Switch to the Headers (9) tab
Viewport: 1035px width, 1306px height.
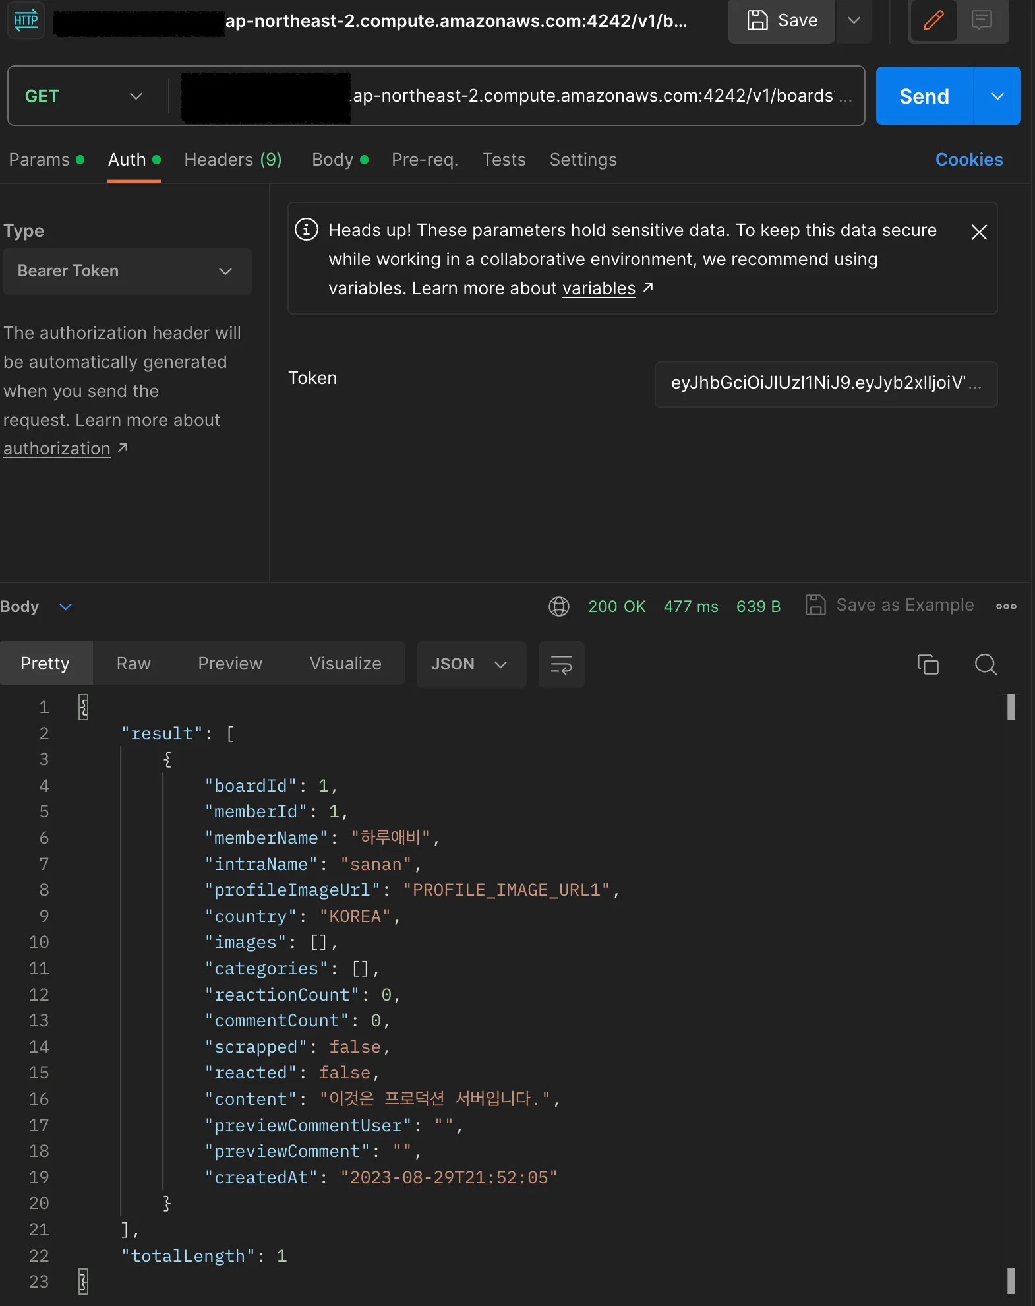(x=233, y=160)
